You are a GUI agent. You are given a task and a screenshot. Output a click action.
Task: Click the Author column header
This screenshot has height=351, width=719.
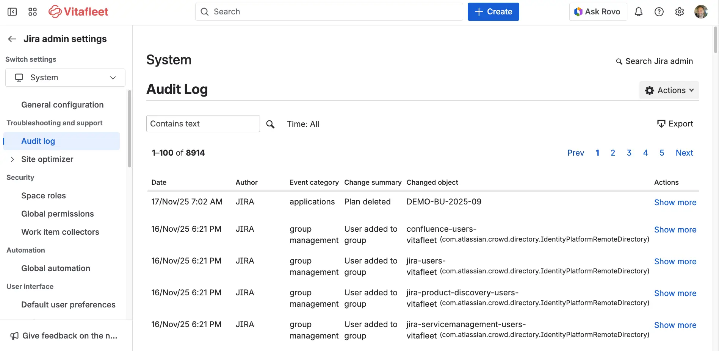coord(246,183)
